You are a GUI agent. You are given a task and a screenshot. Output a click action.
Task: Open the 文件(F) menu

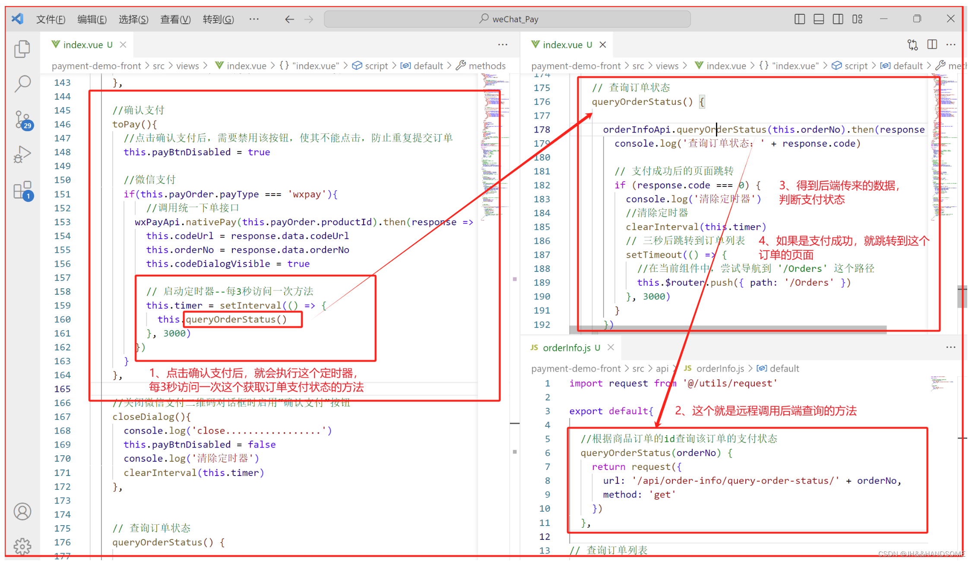(x=51, y=19)
